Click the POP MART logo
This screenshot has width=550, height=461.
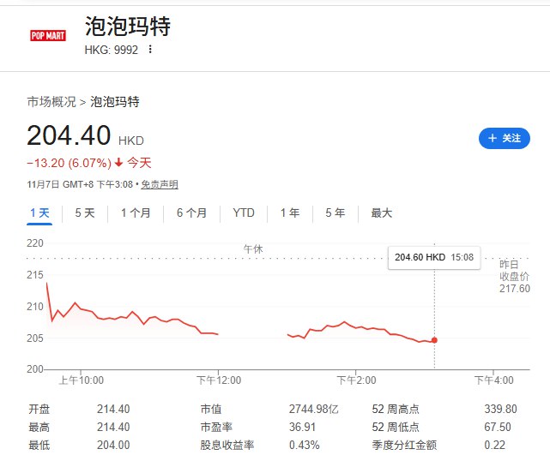point(48,35)
